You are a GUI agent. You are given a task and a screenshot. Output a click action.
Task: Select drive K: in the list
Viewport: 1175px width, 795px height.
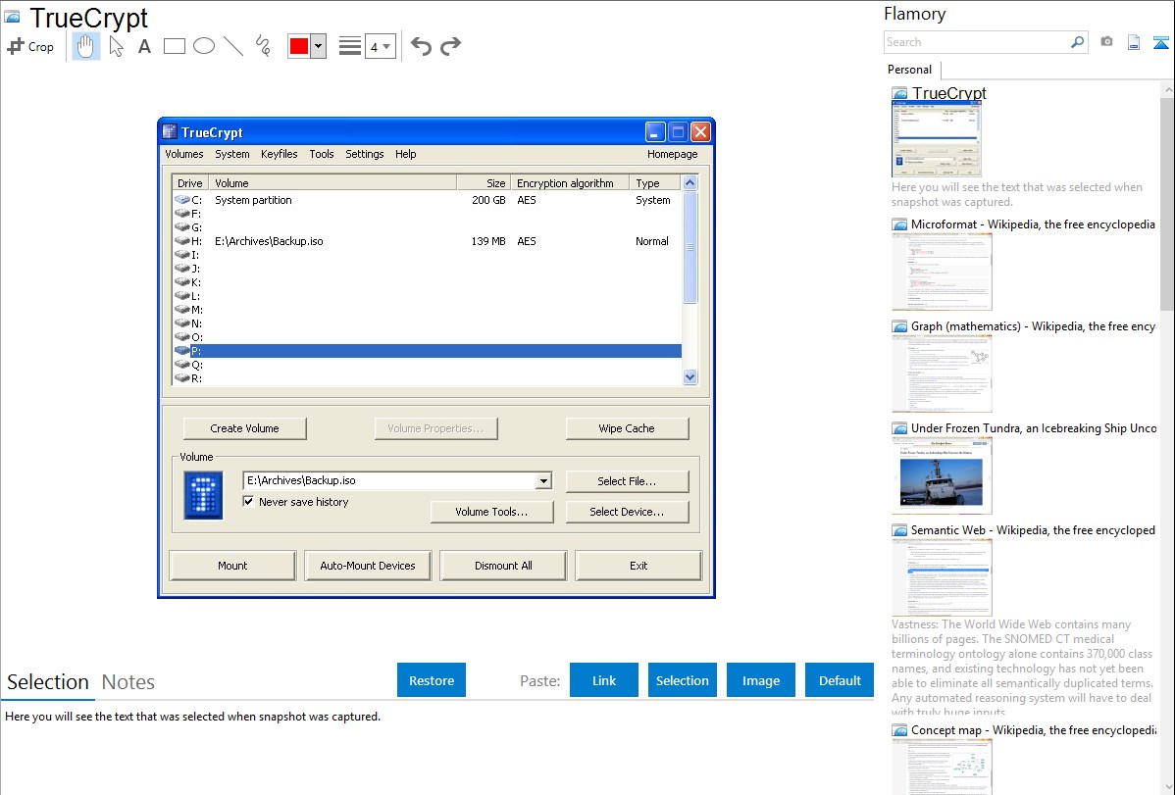427,282
